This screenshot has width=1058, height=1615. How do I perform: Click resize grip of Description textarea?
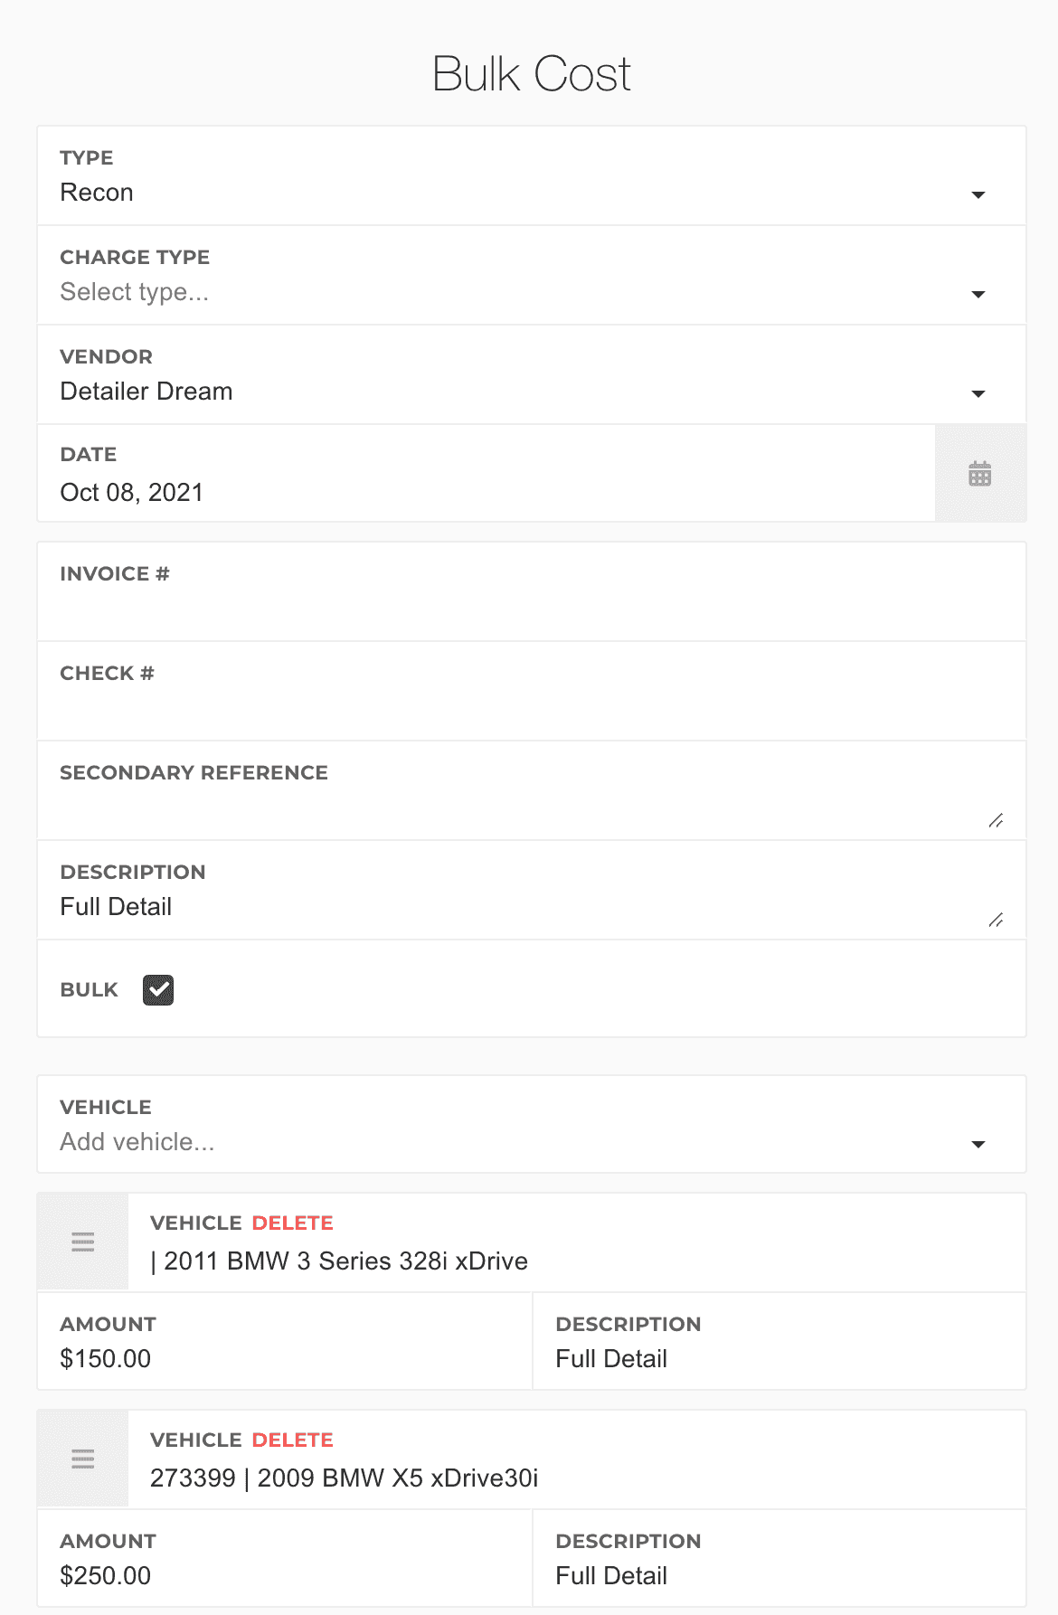996,920
